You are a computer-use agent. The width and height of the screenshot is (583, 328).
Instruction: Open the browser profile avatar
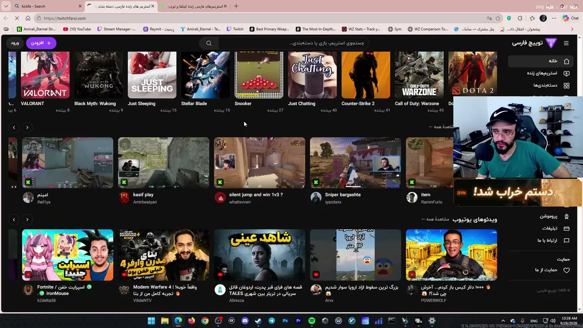(x=543, y=18)
